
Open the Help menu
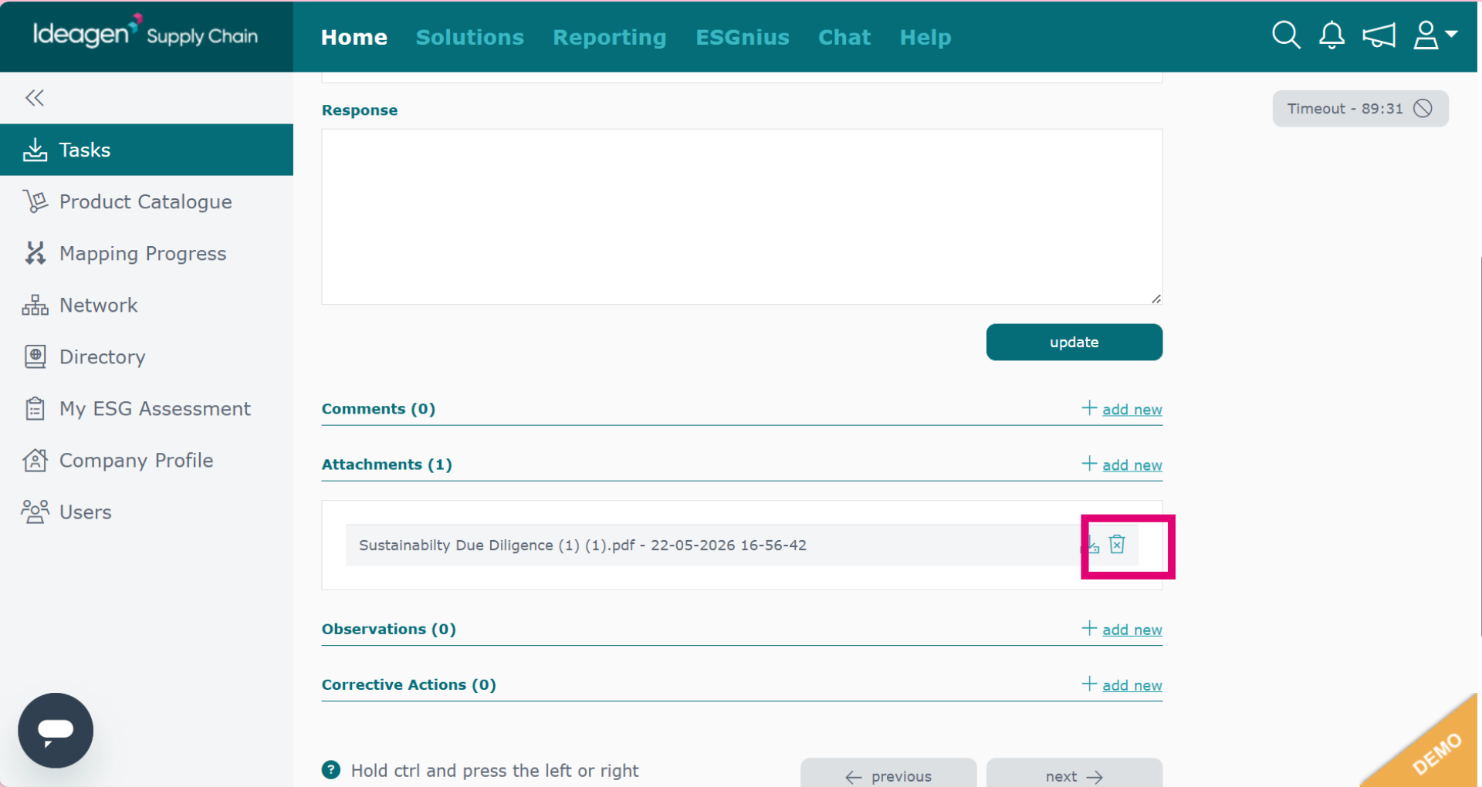click(x=925, y=37)
